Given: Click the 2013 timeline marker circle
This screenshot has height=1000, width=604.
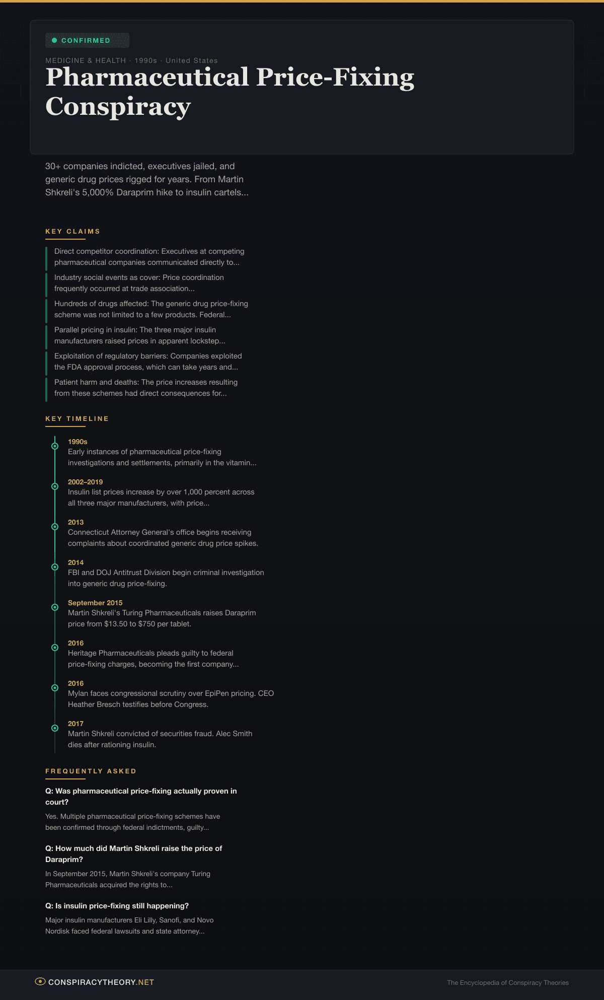Looking at the screenshot, I should click(x=55, y=527).
